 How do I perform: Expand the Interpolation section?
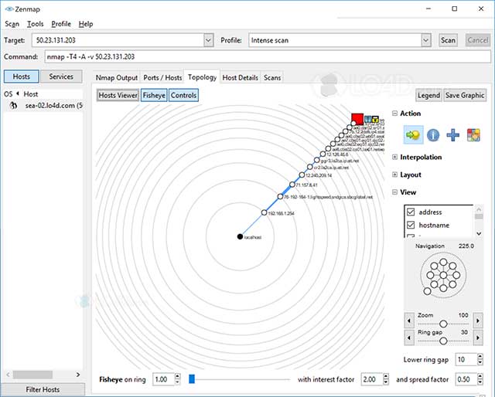click(x=395, y=157)
